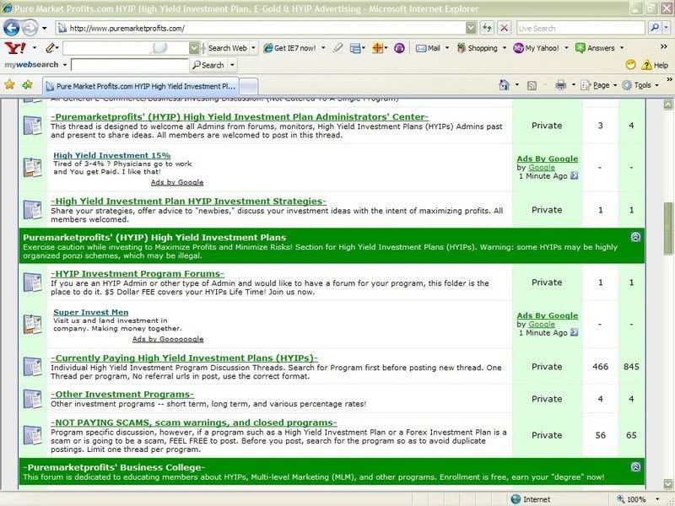The image size is (675, 506).
Task: Focus the address bar URL field
Action: click(x=262, y=29)
